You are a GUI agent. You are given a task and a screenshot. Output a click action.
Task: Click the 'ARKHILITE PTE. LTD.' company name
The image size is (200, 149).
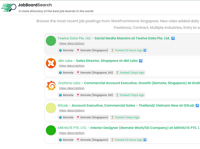click(72, 128)
